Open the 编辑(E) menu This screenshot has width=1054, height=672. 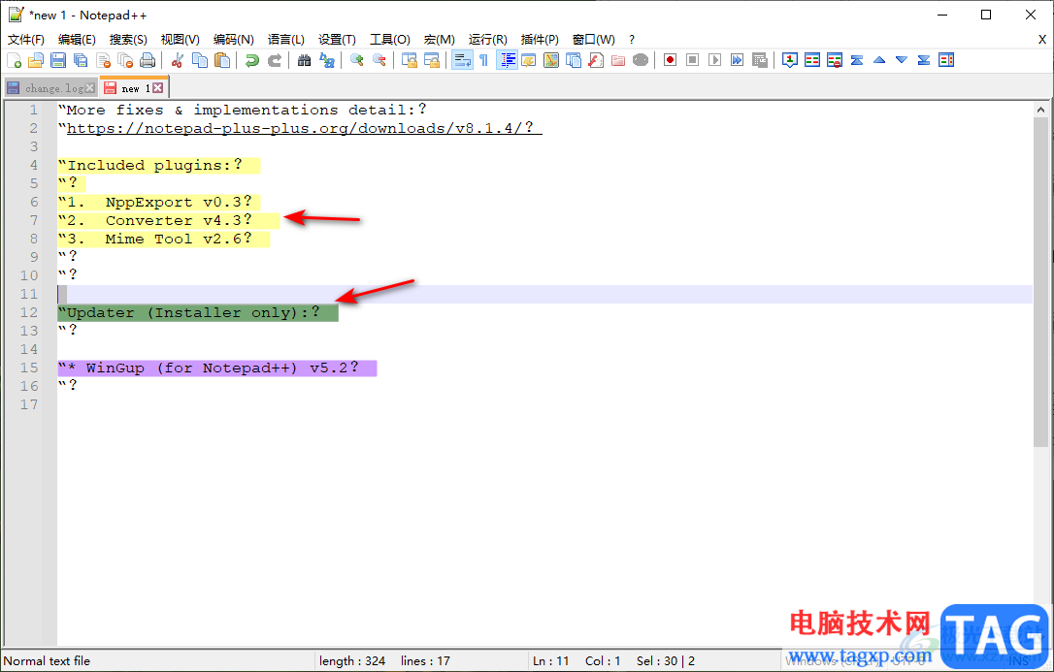click(77, 40)
